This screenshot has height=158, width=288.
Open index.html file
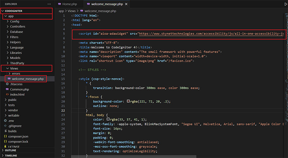pos(17,95)
